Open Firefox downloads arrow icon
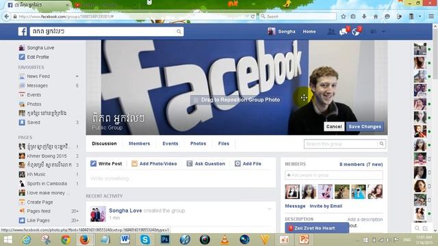Image resolution: width=438 pixels, height=246 pixels. [364, 16]
